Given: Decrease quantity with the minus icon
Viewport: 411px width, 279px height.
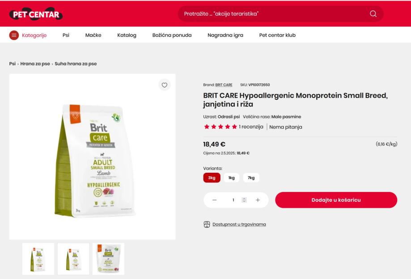Looking at the screenshot, I should point(214,200).
